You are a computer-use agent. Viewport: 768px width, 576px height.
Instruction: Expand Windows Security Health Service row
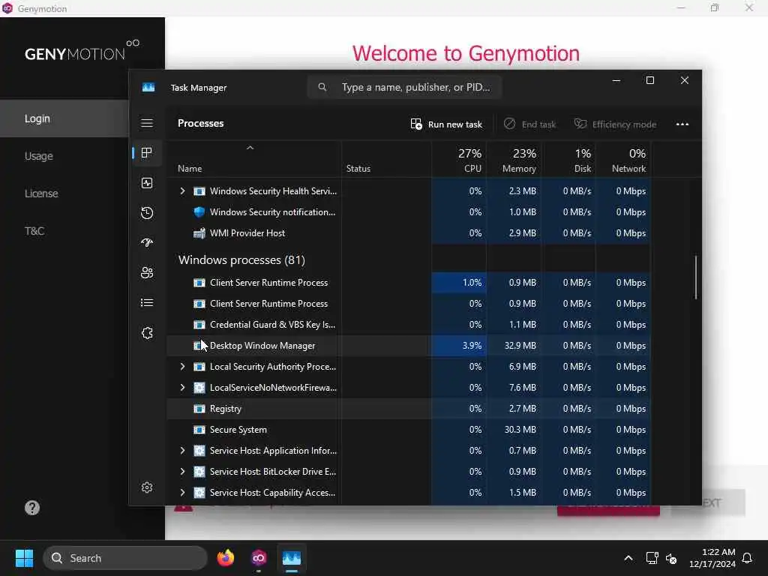click(x=182, y=191)
